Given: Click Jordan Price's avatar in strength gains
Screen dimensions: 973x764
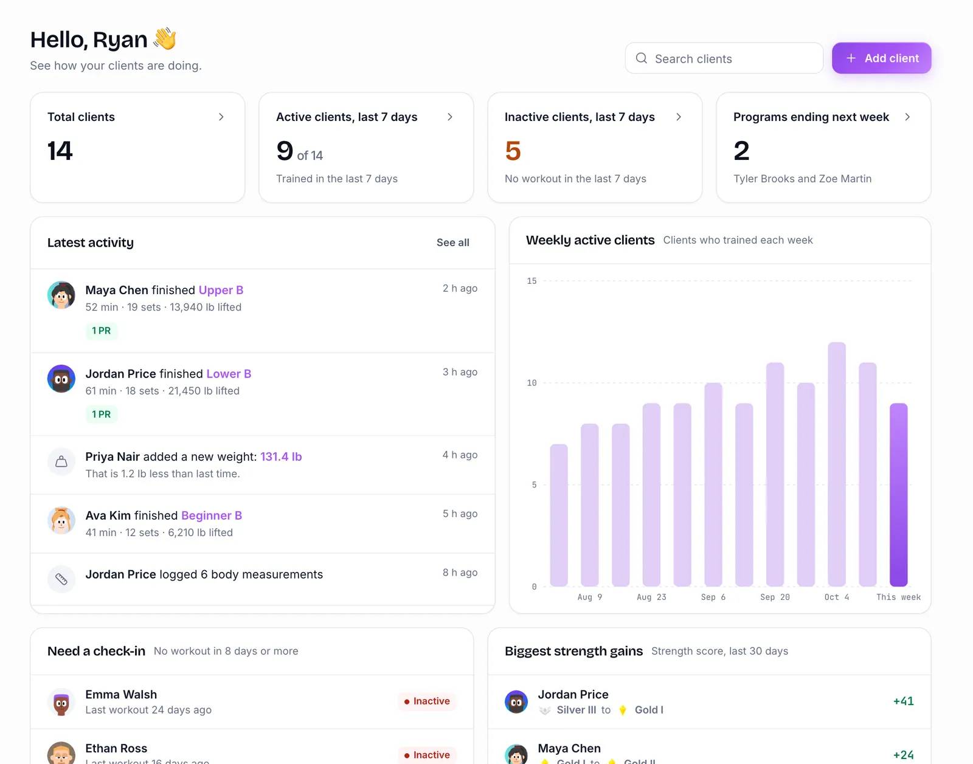Looking at the screenshot, I should 516,702.
